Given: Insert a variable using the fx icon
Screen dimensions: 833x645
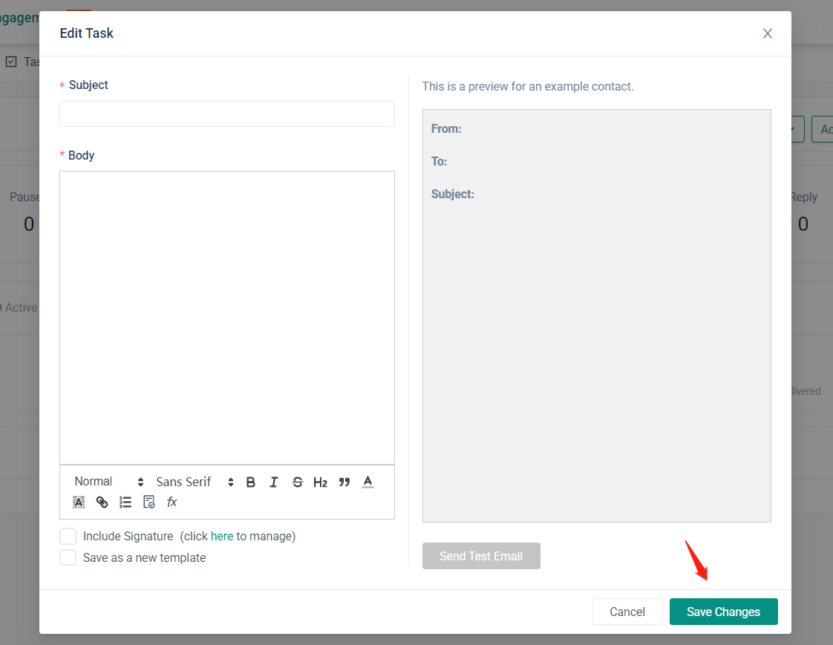Looking at the screenshot, I should 172,502.
